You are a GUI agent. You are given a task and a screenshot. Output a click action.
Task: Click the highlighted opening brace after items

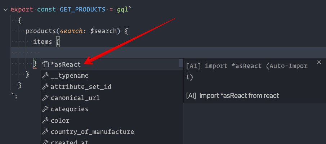click(x=58, y=42)
